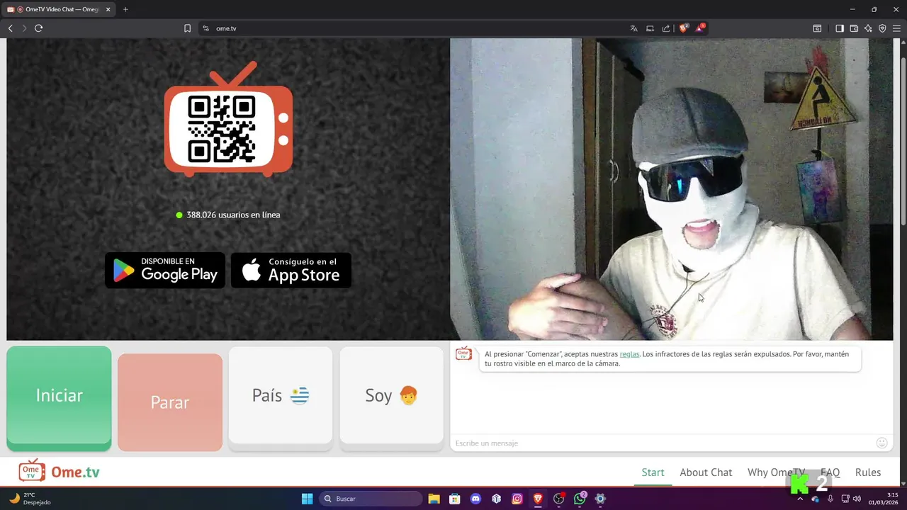907x510 pixels.
Task: Open Brave Shields lion icon
Action: 683,28
